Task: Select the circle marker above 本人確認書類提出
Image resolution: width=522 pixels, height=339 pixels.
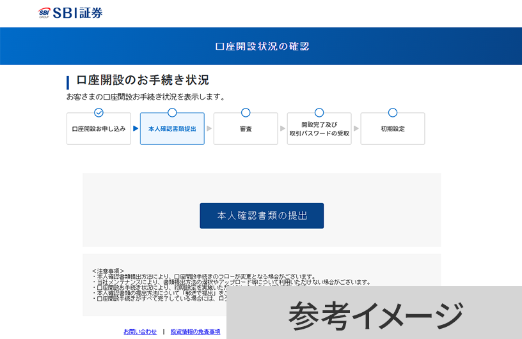Action: [x=172, y=113]
